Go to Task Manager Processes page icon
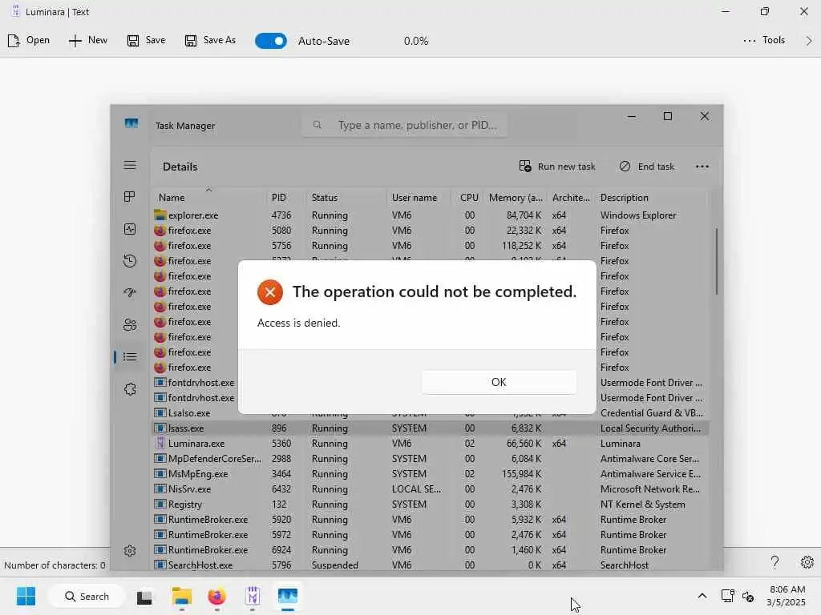 click(x=130, y=197)
